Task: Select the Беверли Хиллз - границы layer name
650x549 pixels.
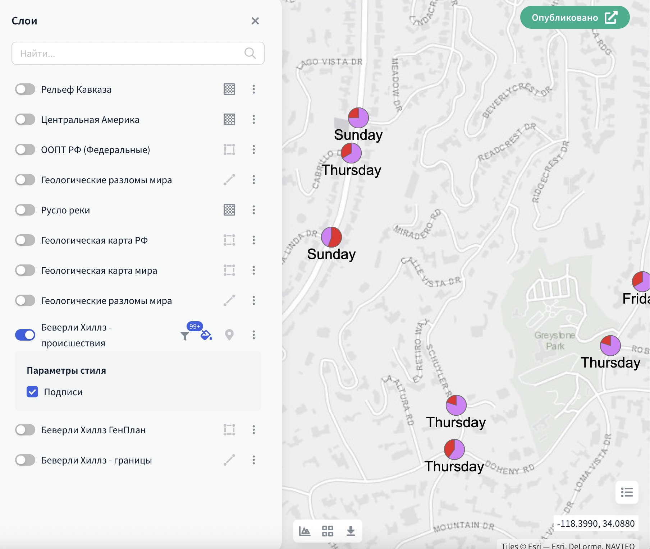Action: click(x=96, y=460)
